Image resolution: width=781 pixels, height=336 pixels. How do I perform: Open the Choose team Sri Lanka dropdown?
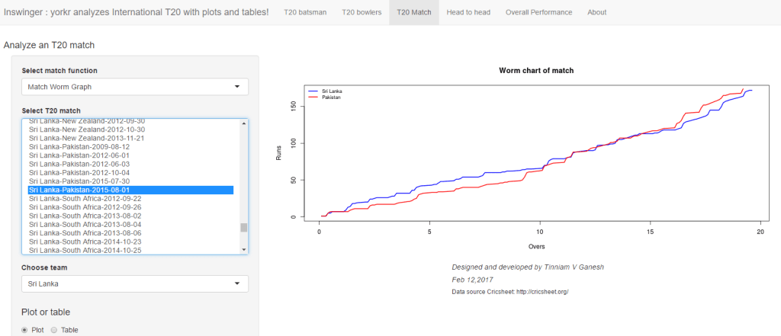pos(135,284)
